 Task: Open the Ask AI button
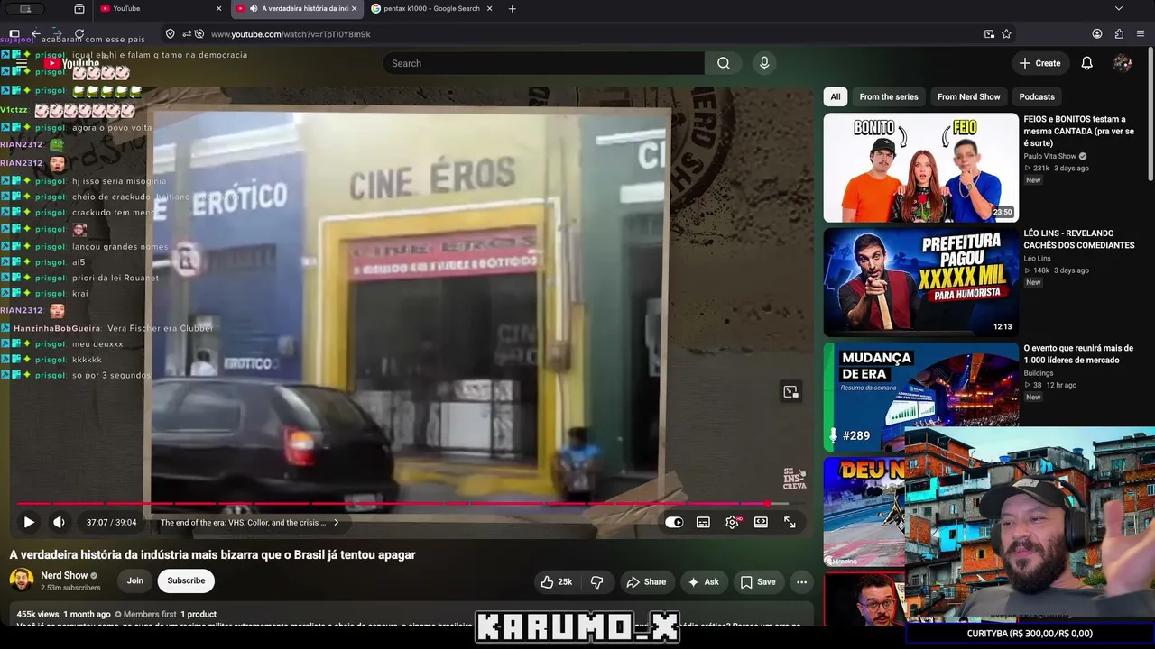(703, 581)
